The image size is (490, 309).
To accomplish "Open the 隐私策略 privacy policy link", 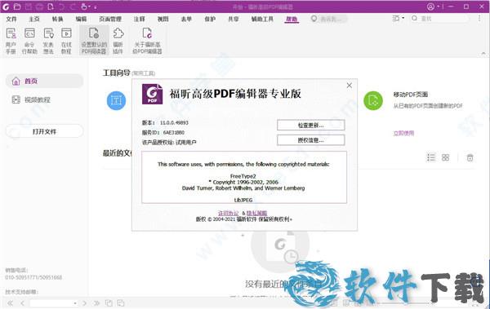I will [257, 213].
